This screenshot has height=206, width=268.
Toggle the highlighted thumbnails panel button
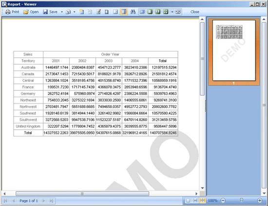tap(124, 12)
